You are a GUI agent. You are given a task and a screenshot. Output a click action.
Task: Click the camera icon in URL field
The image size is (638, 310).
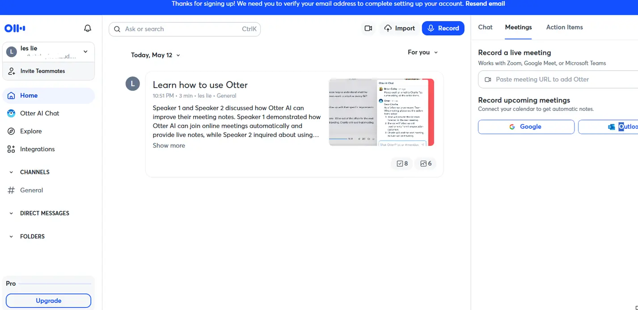488,79
